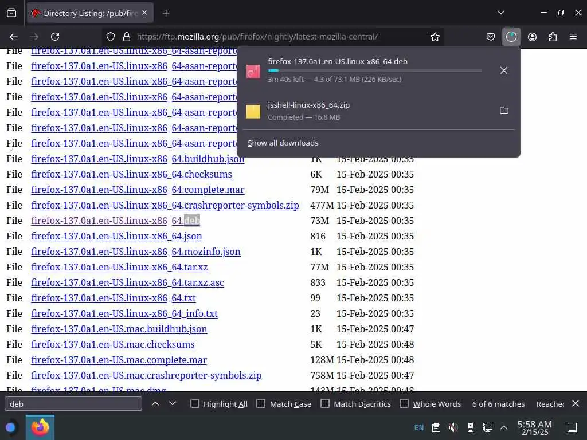Enable the Highlight All checkbox
This screenshot has height=440, width=587.
pos(195,404)
